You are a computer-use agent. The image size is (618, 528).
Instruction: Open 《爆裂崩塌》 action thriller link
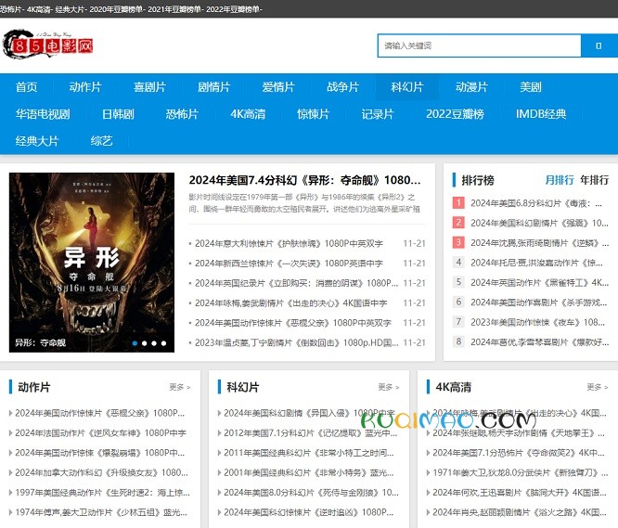(99, 453)
